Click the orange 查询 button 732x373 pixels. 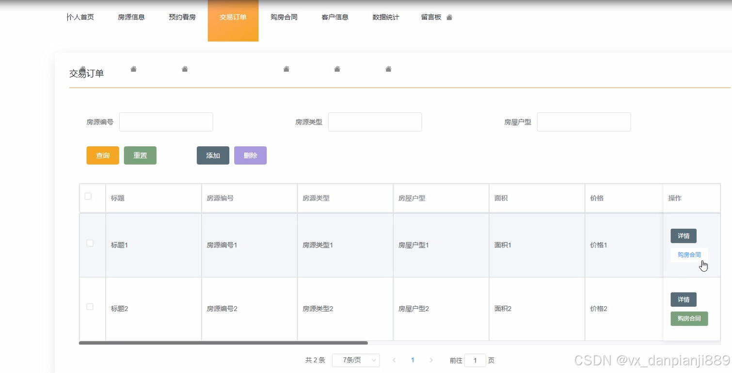click(103, 155)
